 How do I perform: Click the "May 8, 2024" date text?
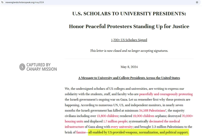(x=129, y=67)
